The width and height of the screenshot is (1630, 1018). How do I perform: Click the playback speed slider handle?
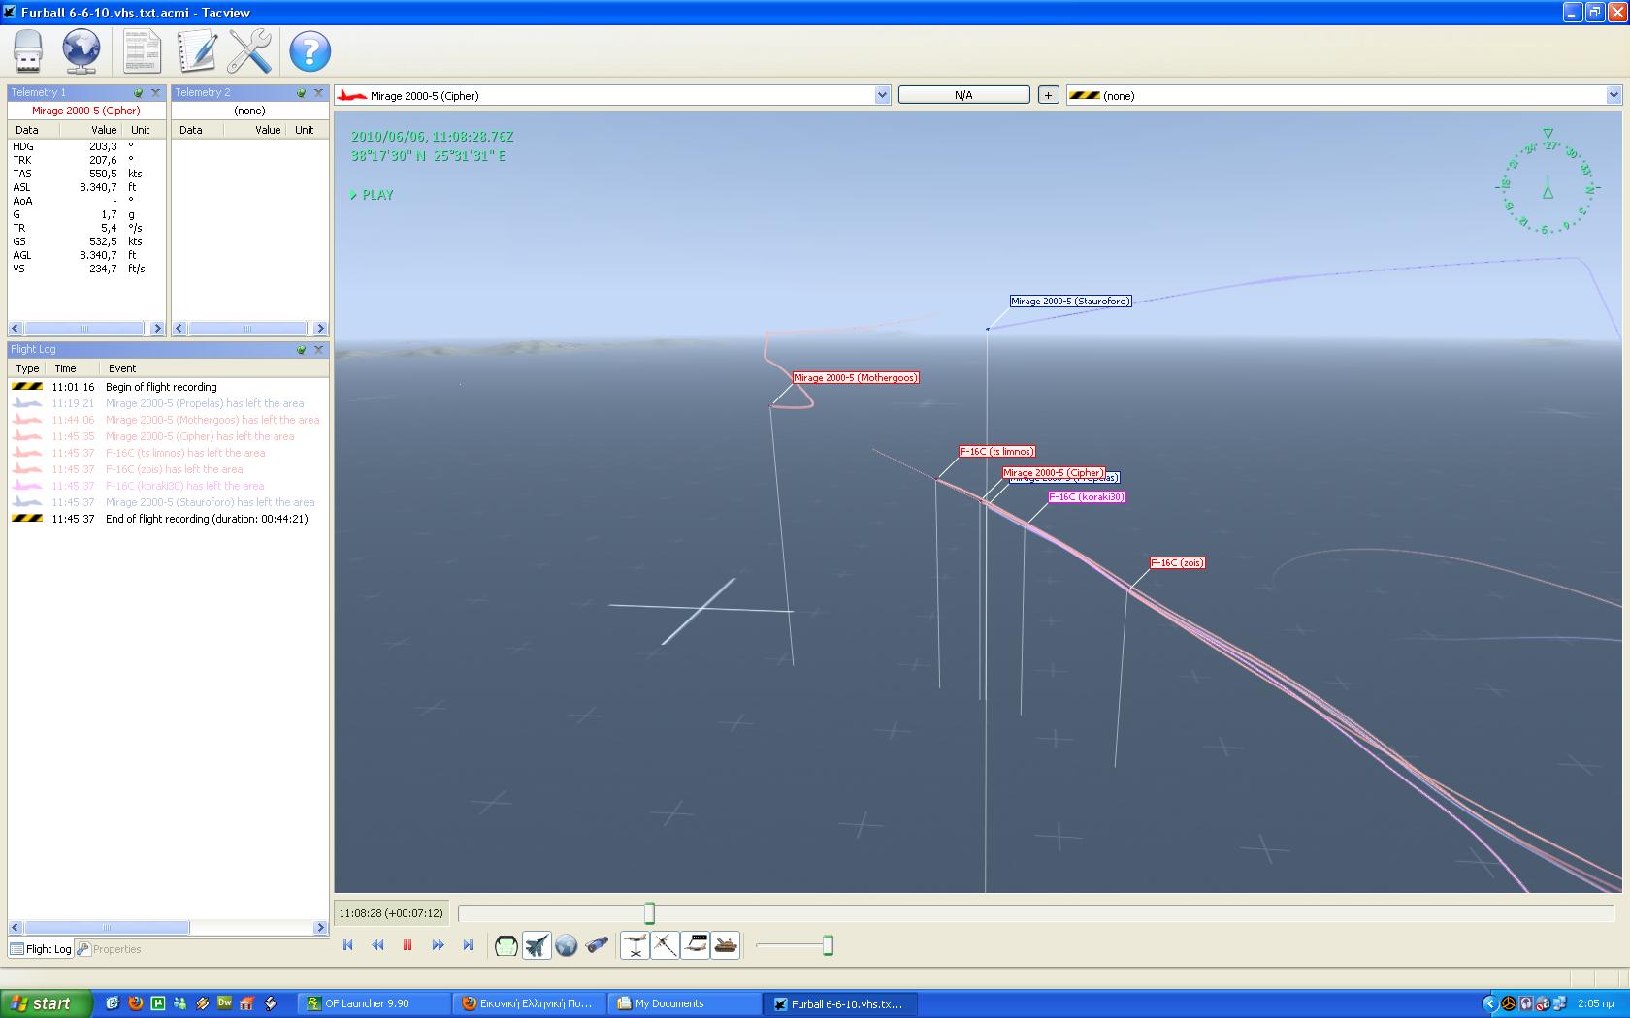pos(828,945)
